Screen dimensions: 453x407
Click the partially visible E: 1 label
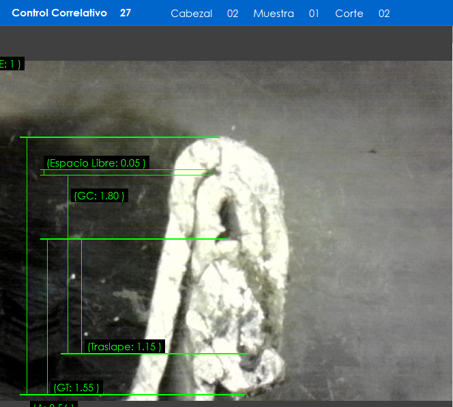tap(12, 64)
